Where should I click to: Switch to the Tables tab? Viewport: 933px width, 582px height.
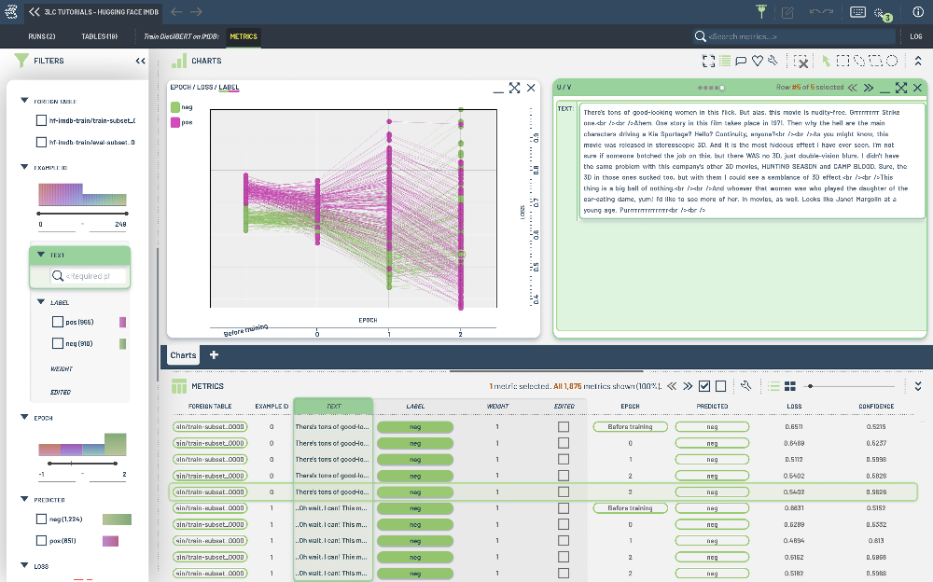[x=99, y=36]
